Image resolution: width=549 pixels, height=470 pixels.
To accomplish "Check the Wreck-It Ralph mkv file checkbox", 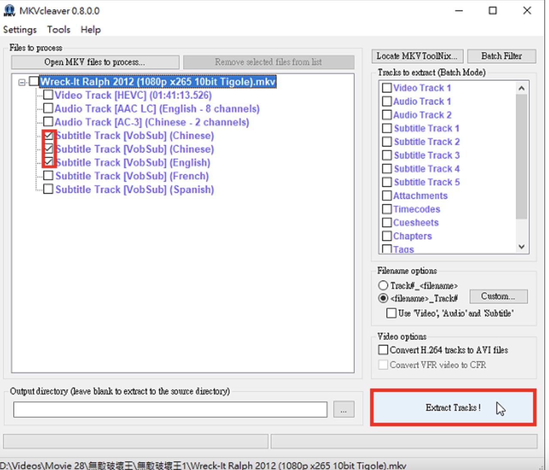I will click(34, 81).
